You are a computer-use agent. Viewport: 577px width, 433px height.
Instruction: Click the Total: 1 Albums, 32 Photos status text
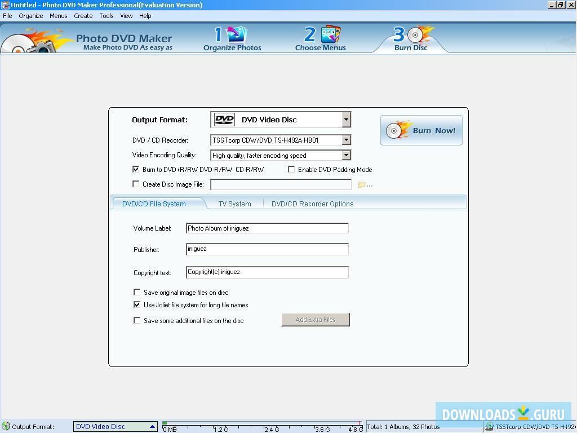pyautogui.click(x=403, y=427)
